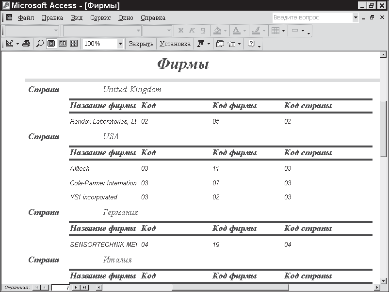The width and height of the screenshot is (389, 292).
Task: Click the Zoom magnifier tool
Action: click(x=40, y=44)
